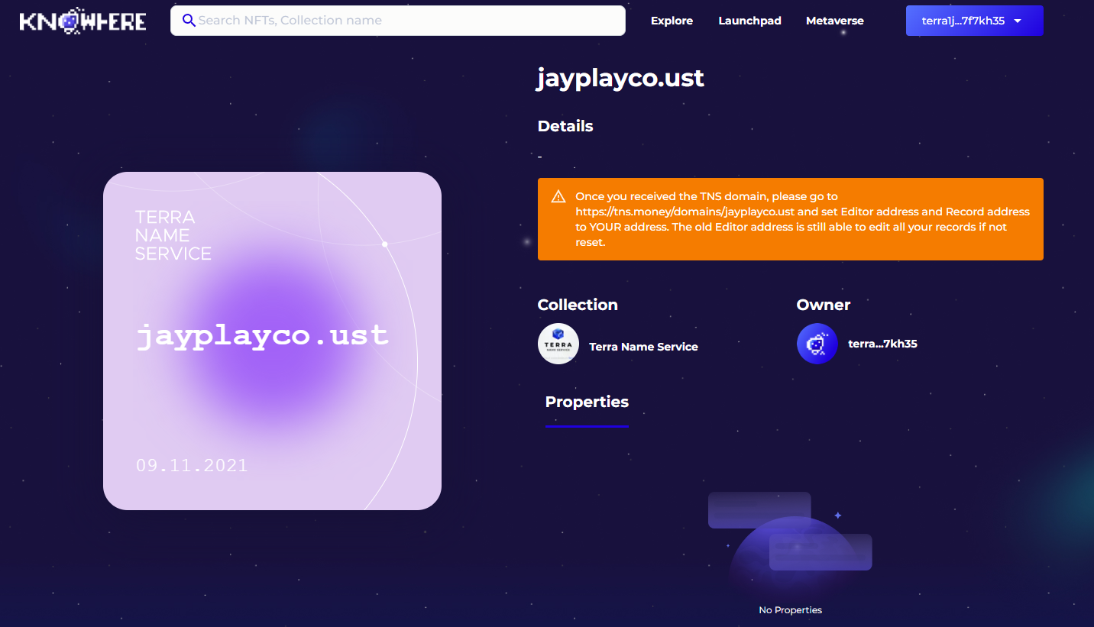This screenshot has width=1094, height=627.
Task: Click the TNS domain warning message text
Action: pyautogui.click(x=802, y=219)
